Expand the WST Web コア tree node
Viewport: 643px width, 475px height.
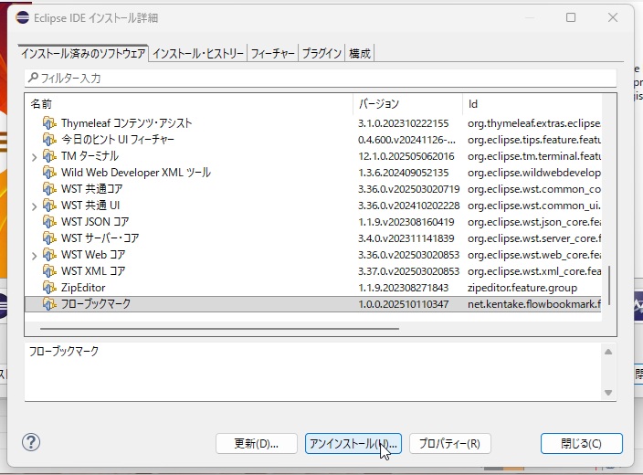click(34, 255)
